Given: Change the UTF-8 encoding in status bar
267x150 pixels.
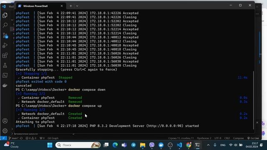Looking at the screenshot, I should (x=218, y=138).
